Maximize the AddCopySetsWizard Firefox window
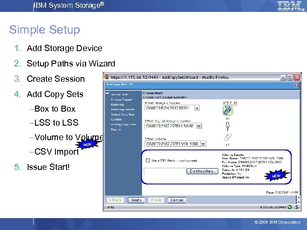The image size is (307, 230). pos(290,78)
